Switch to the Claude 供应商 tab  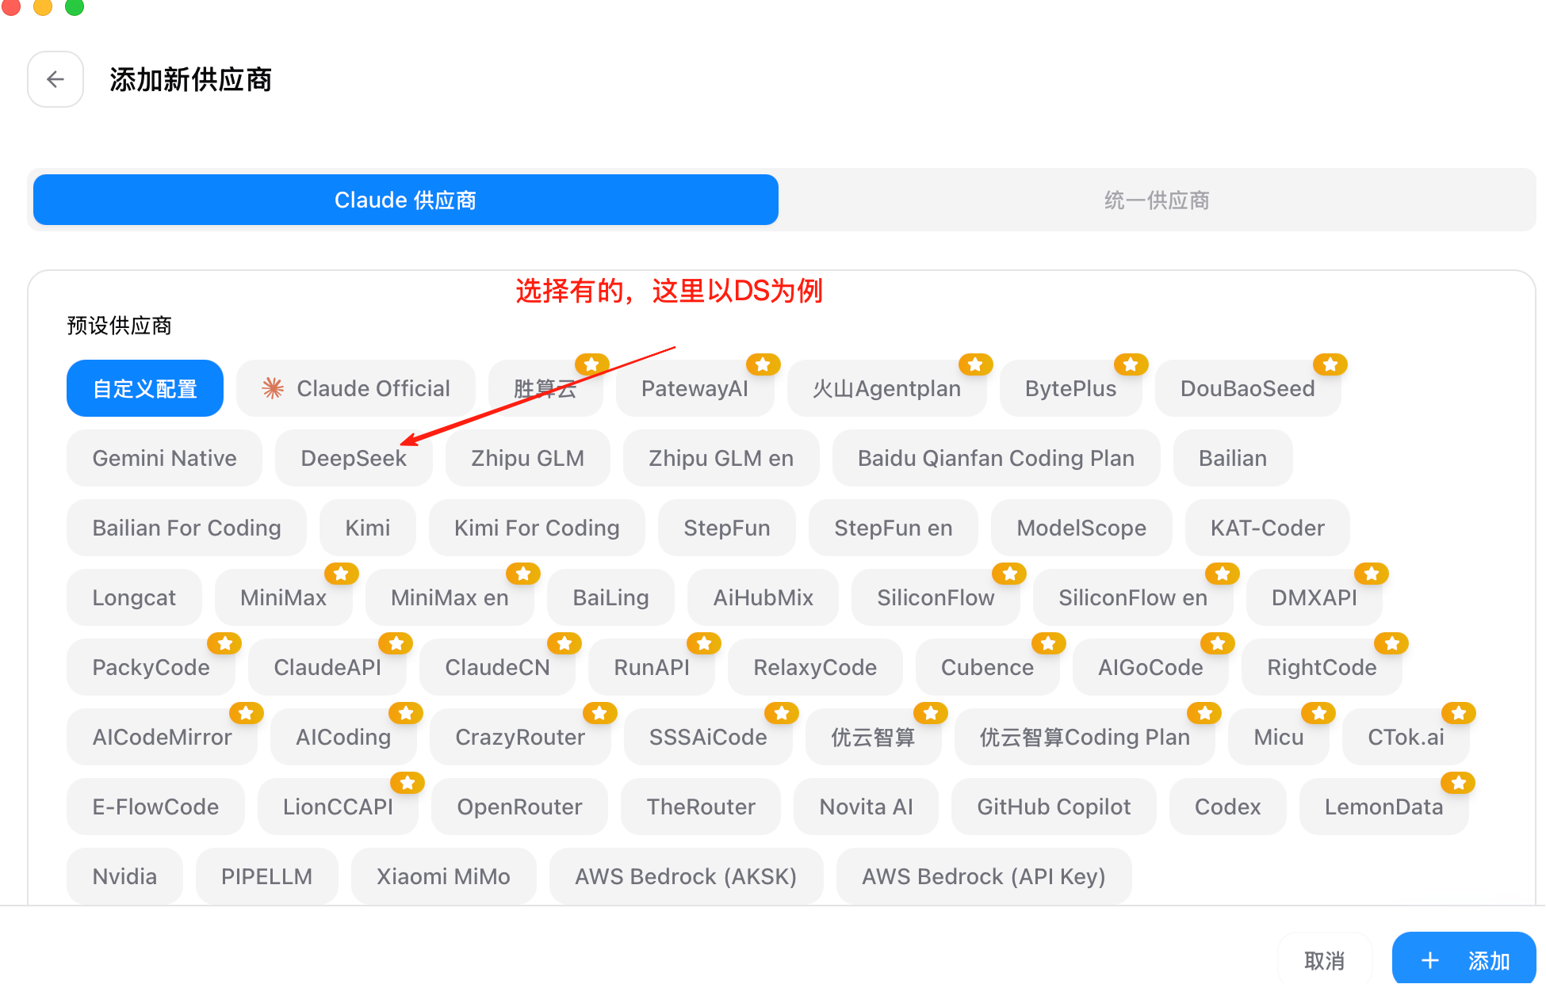[405, 200]
